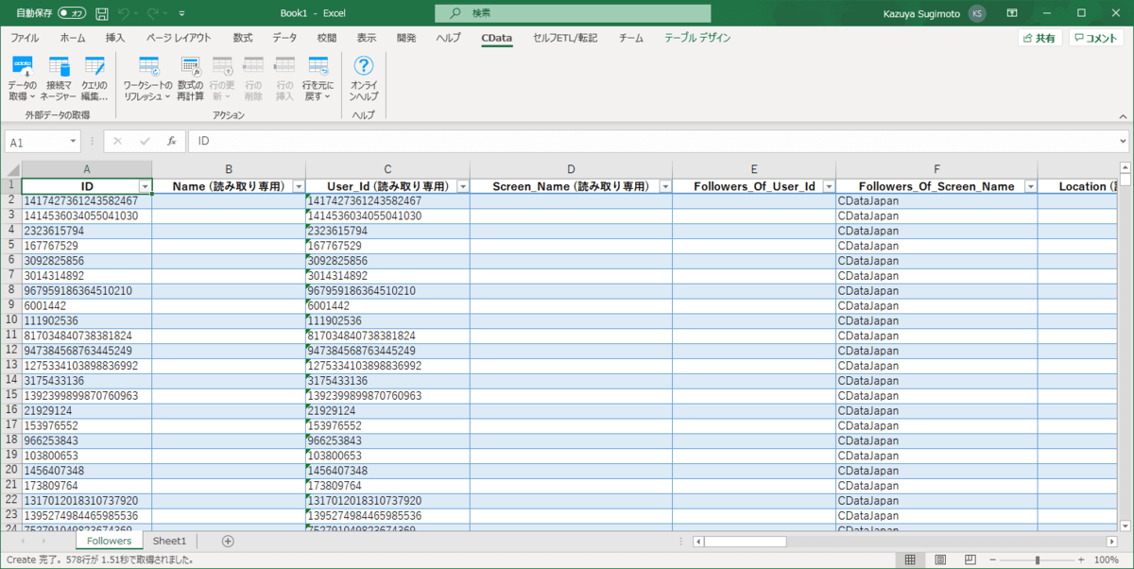Screen dimensions: 1134x569
Task: Open the 接続マネージャー connection manager
Action: pos(59,78)
